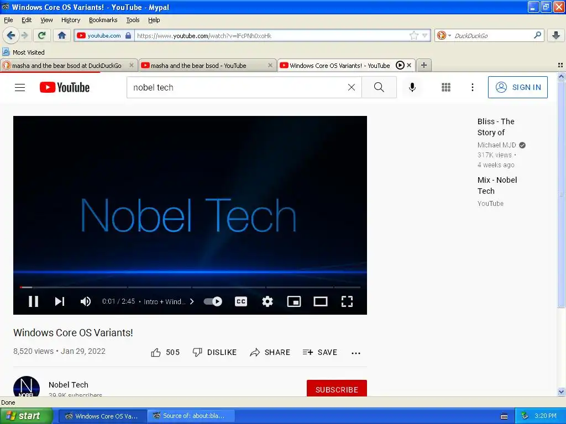Open the Tools menu
This screenshot has height=424, width=566.
click(133, 20)
